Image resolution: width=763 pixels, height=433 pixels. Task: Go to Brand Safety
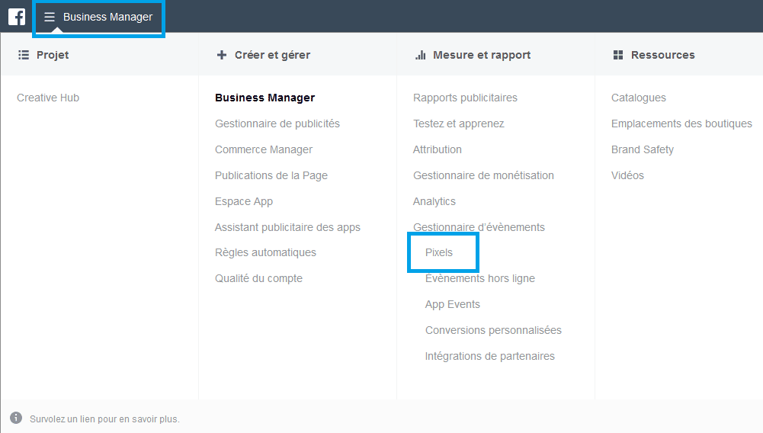(643, 149)
